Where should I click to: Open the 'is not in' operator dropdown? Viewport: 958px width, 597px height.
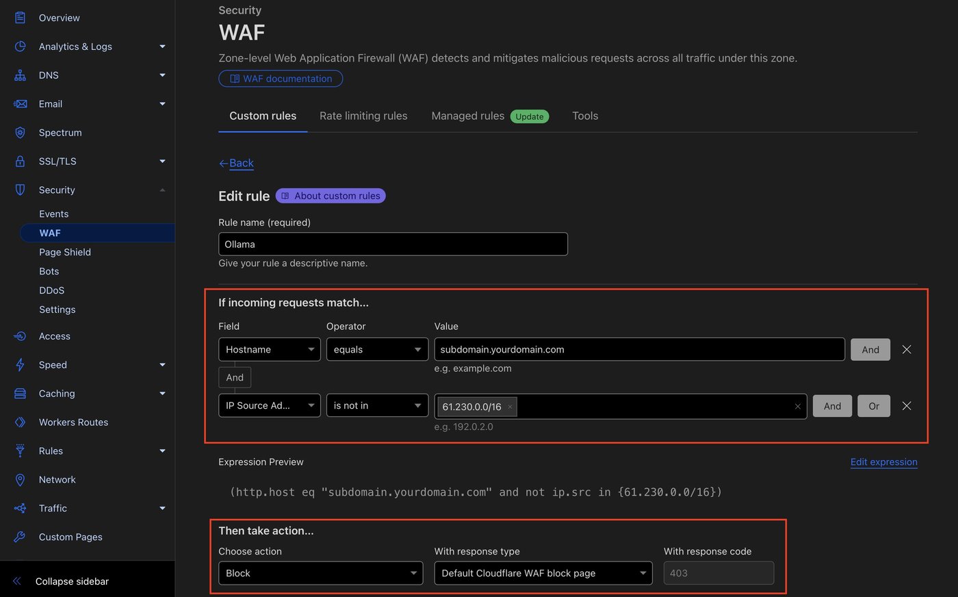tap(377, 405)
